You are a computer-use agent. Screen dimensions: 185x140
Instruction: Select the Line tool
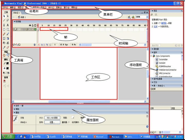point(4,20)
